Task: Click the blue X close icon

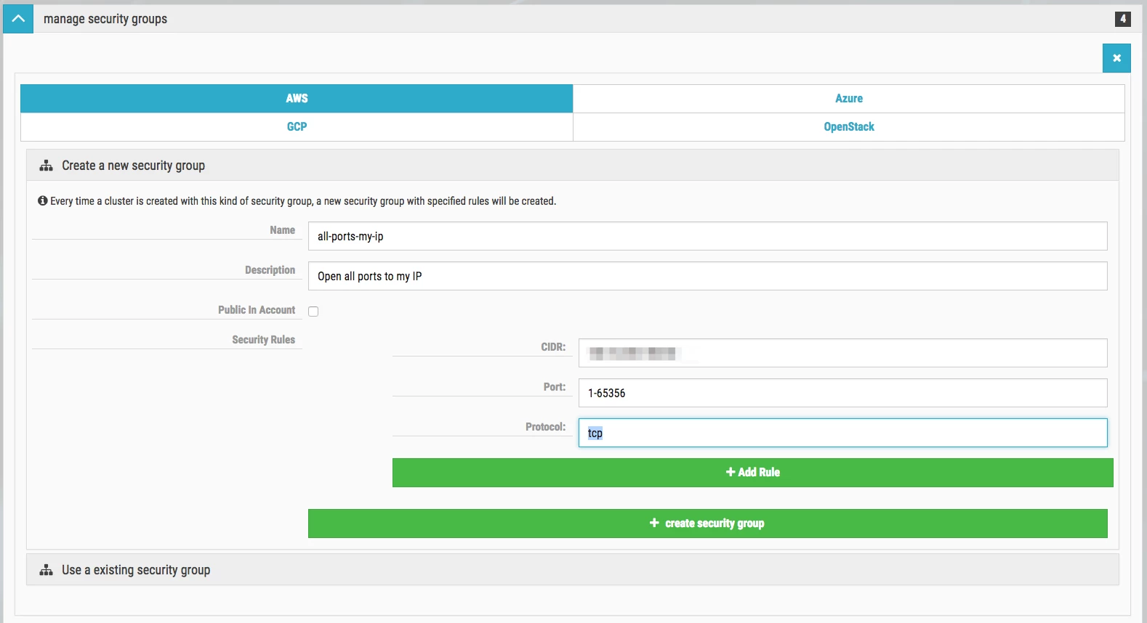Action: pyautogui.click(x=1116, y=58)
